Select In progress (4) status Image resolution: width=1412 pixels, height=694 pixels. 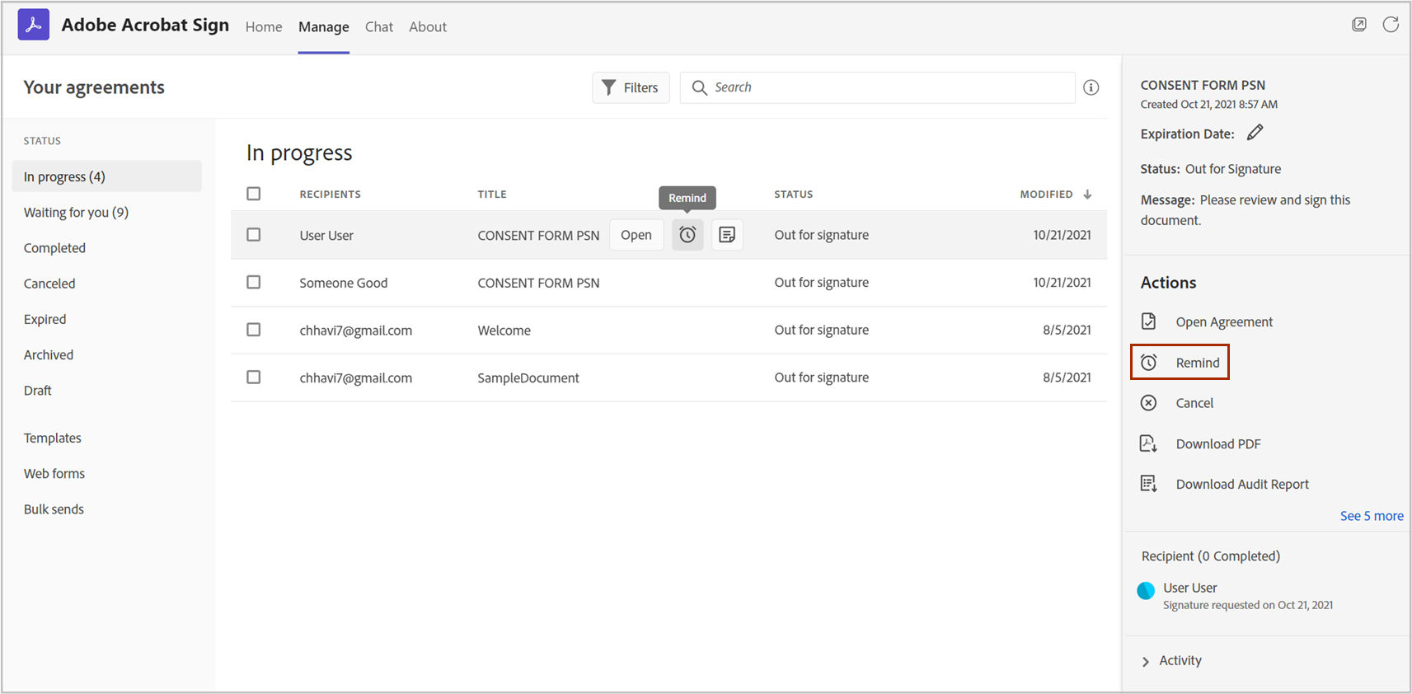(107, 176)
